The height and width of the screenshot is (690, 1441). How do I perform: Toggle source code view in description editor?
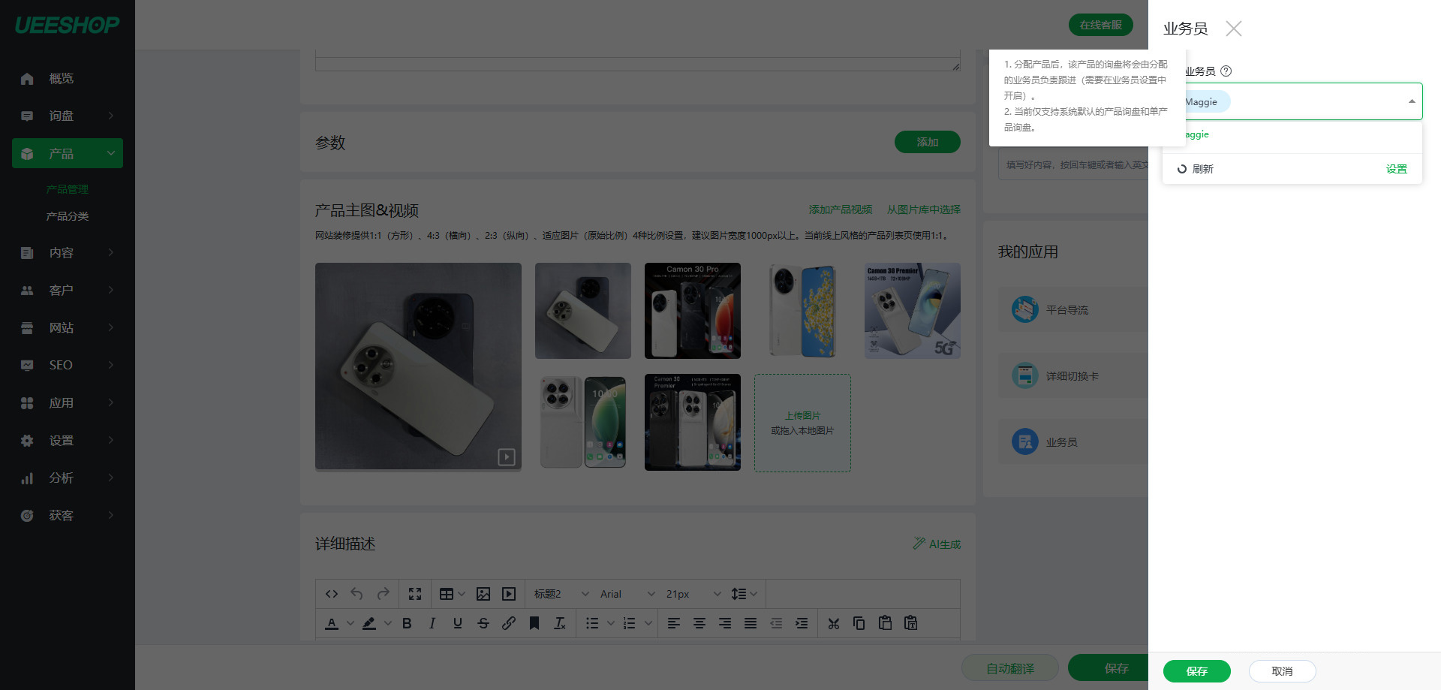(x=331, y=594)
